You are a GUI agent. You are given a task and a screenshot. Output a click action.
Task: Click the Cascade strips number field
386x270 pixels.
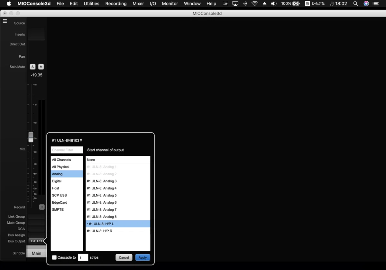point(83,257)
